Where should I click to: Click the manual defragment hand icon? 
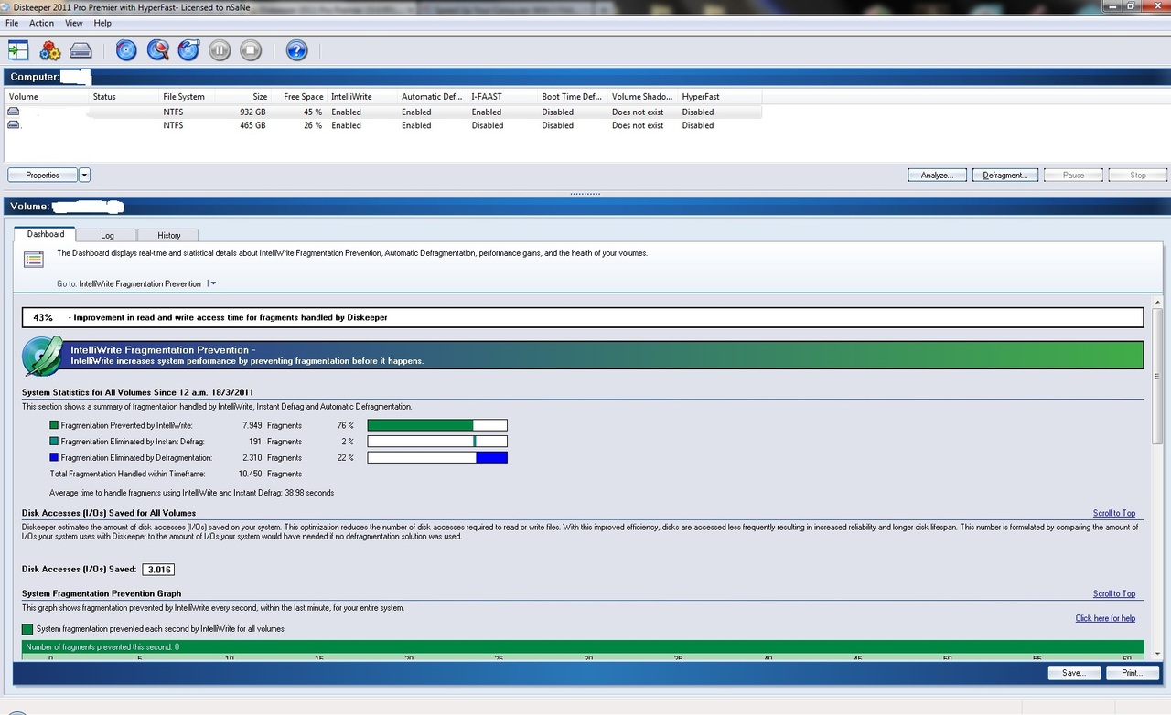tap(189, 50)
